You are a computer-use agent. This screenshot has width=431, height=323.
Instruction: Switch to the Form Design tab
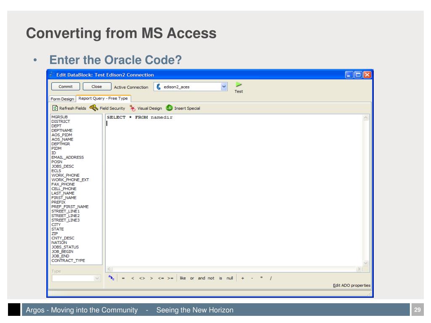point(62,99)
